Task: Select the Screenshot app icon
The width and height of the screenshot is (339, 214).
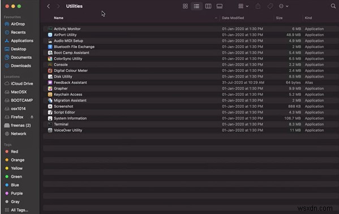Action: (x=50, y=106)
